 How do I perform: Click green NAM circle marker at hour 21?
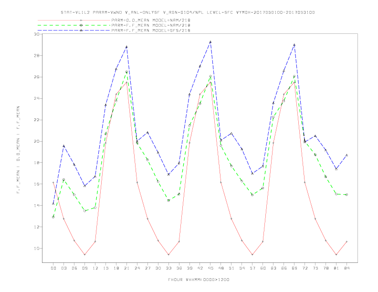click(x=126, y=72)
